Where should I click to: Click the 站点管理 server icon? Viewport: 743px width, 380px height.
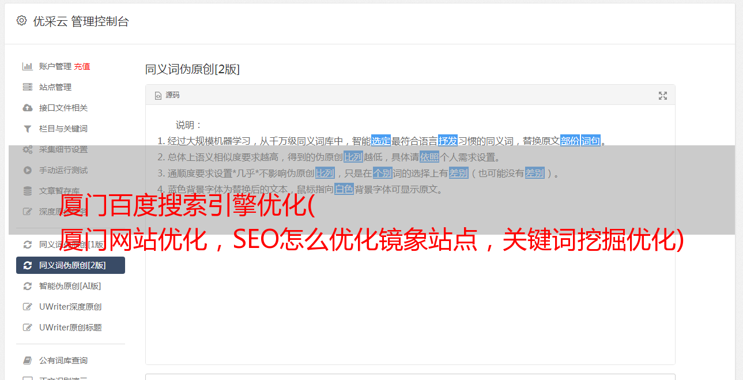pyautogui.click(x=27, y=87)
